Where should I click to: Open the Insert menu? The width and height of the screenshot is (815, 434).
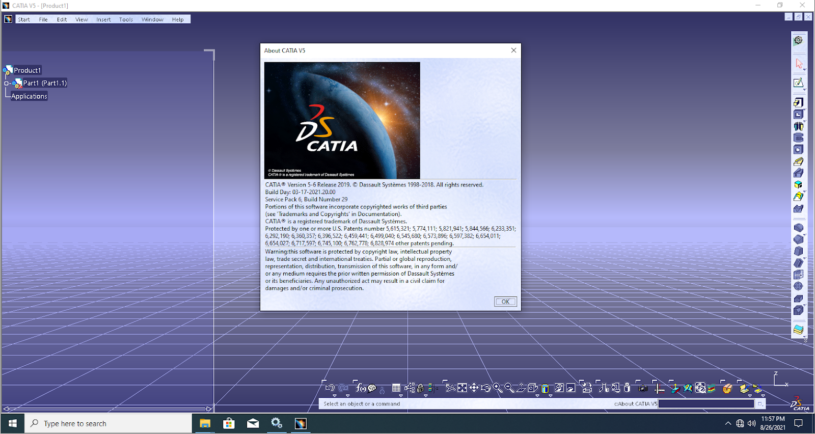[x=103, y=19]
